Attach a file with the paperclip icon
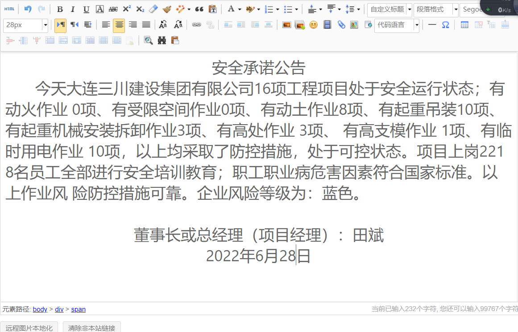Screen dimensions: 518x332 coord(341,25)
